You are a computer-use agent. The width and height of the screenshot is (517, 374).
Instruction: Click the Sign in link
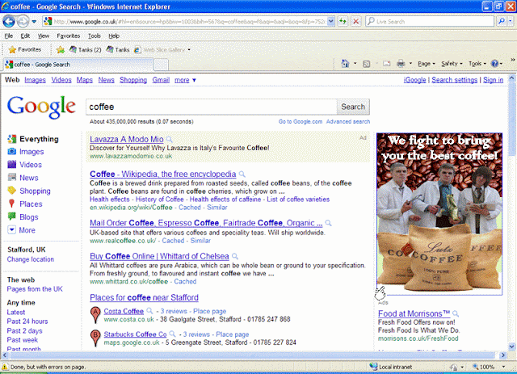(x=494, y=80)
